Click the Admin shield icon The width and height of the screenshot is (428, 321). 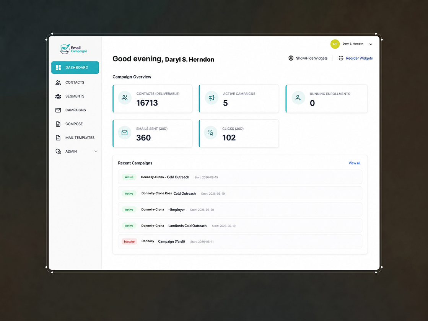[x=58, y=151]
